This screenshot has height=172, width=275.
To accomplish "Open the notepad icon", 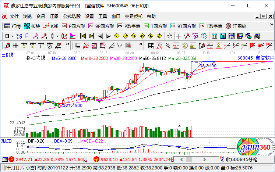I will tap(231, 36).
